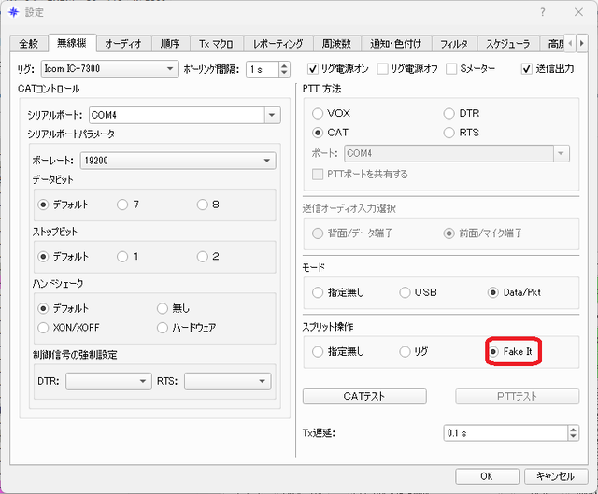598x494 pixels.
Task: Select VOX as PTT method
Action: [x=318, y=114]
